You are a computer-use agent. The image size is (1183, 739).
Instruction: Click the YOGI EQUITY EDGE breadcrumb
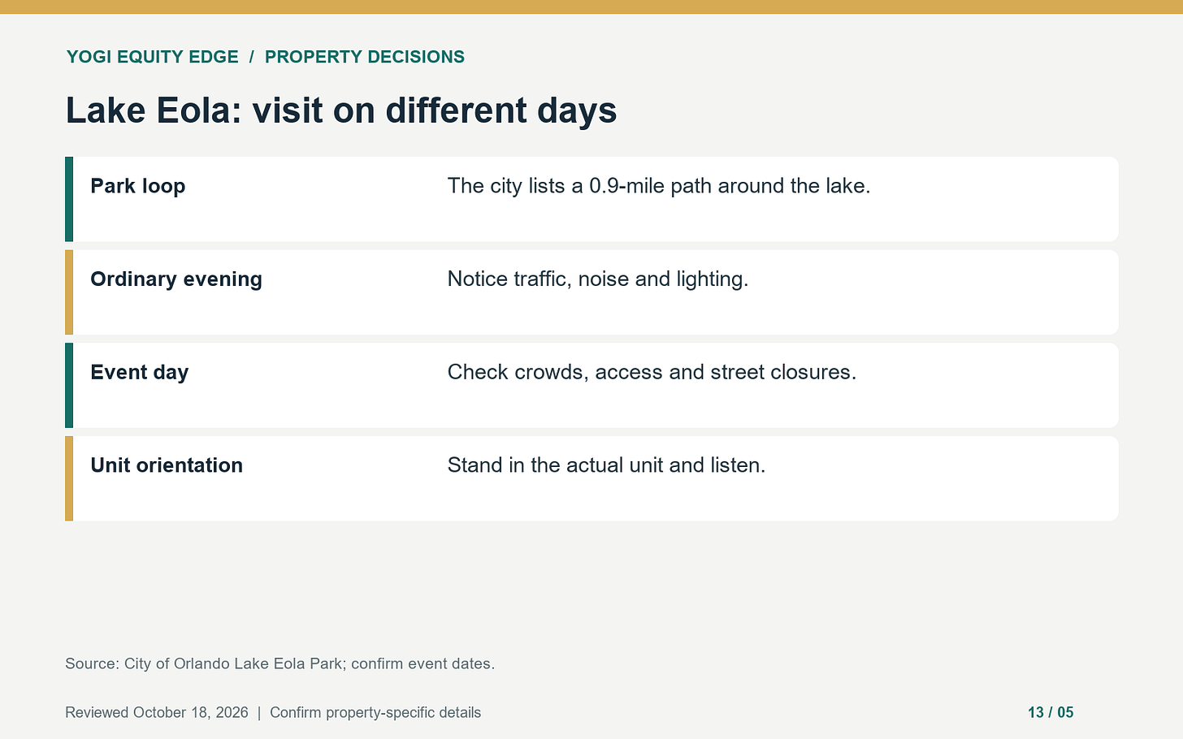pos(152,57)
